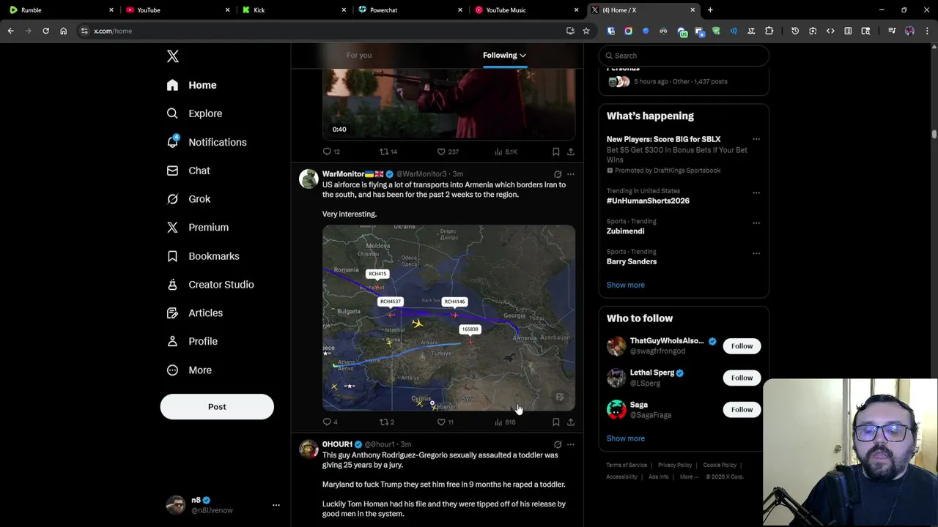The width and height of the screenshot is (938, 527).
Task: Switch to YouTube browser tab
Action: pos(179,10)
